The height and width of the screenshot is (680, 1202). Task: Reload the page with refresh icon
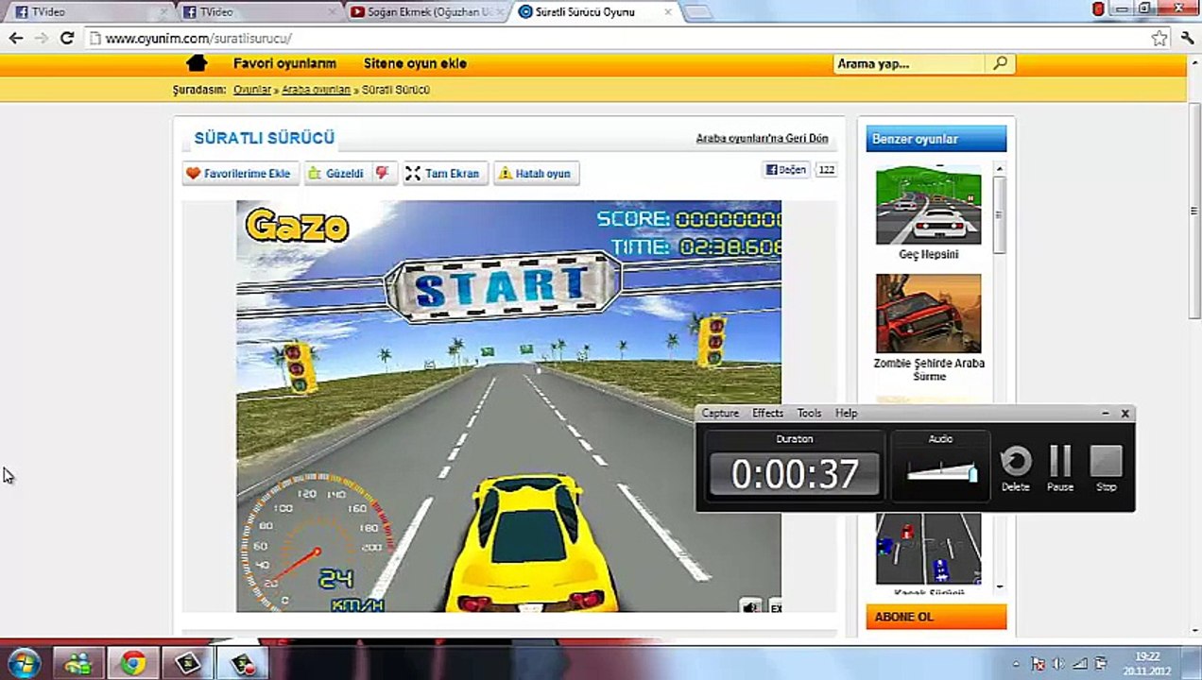pos(66,38)
